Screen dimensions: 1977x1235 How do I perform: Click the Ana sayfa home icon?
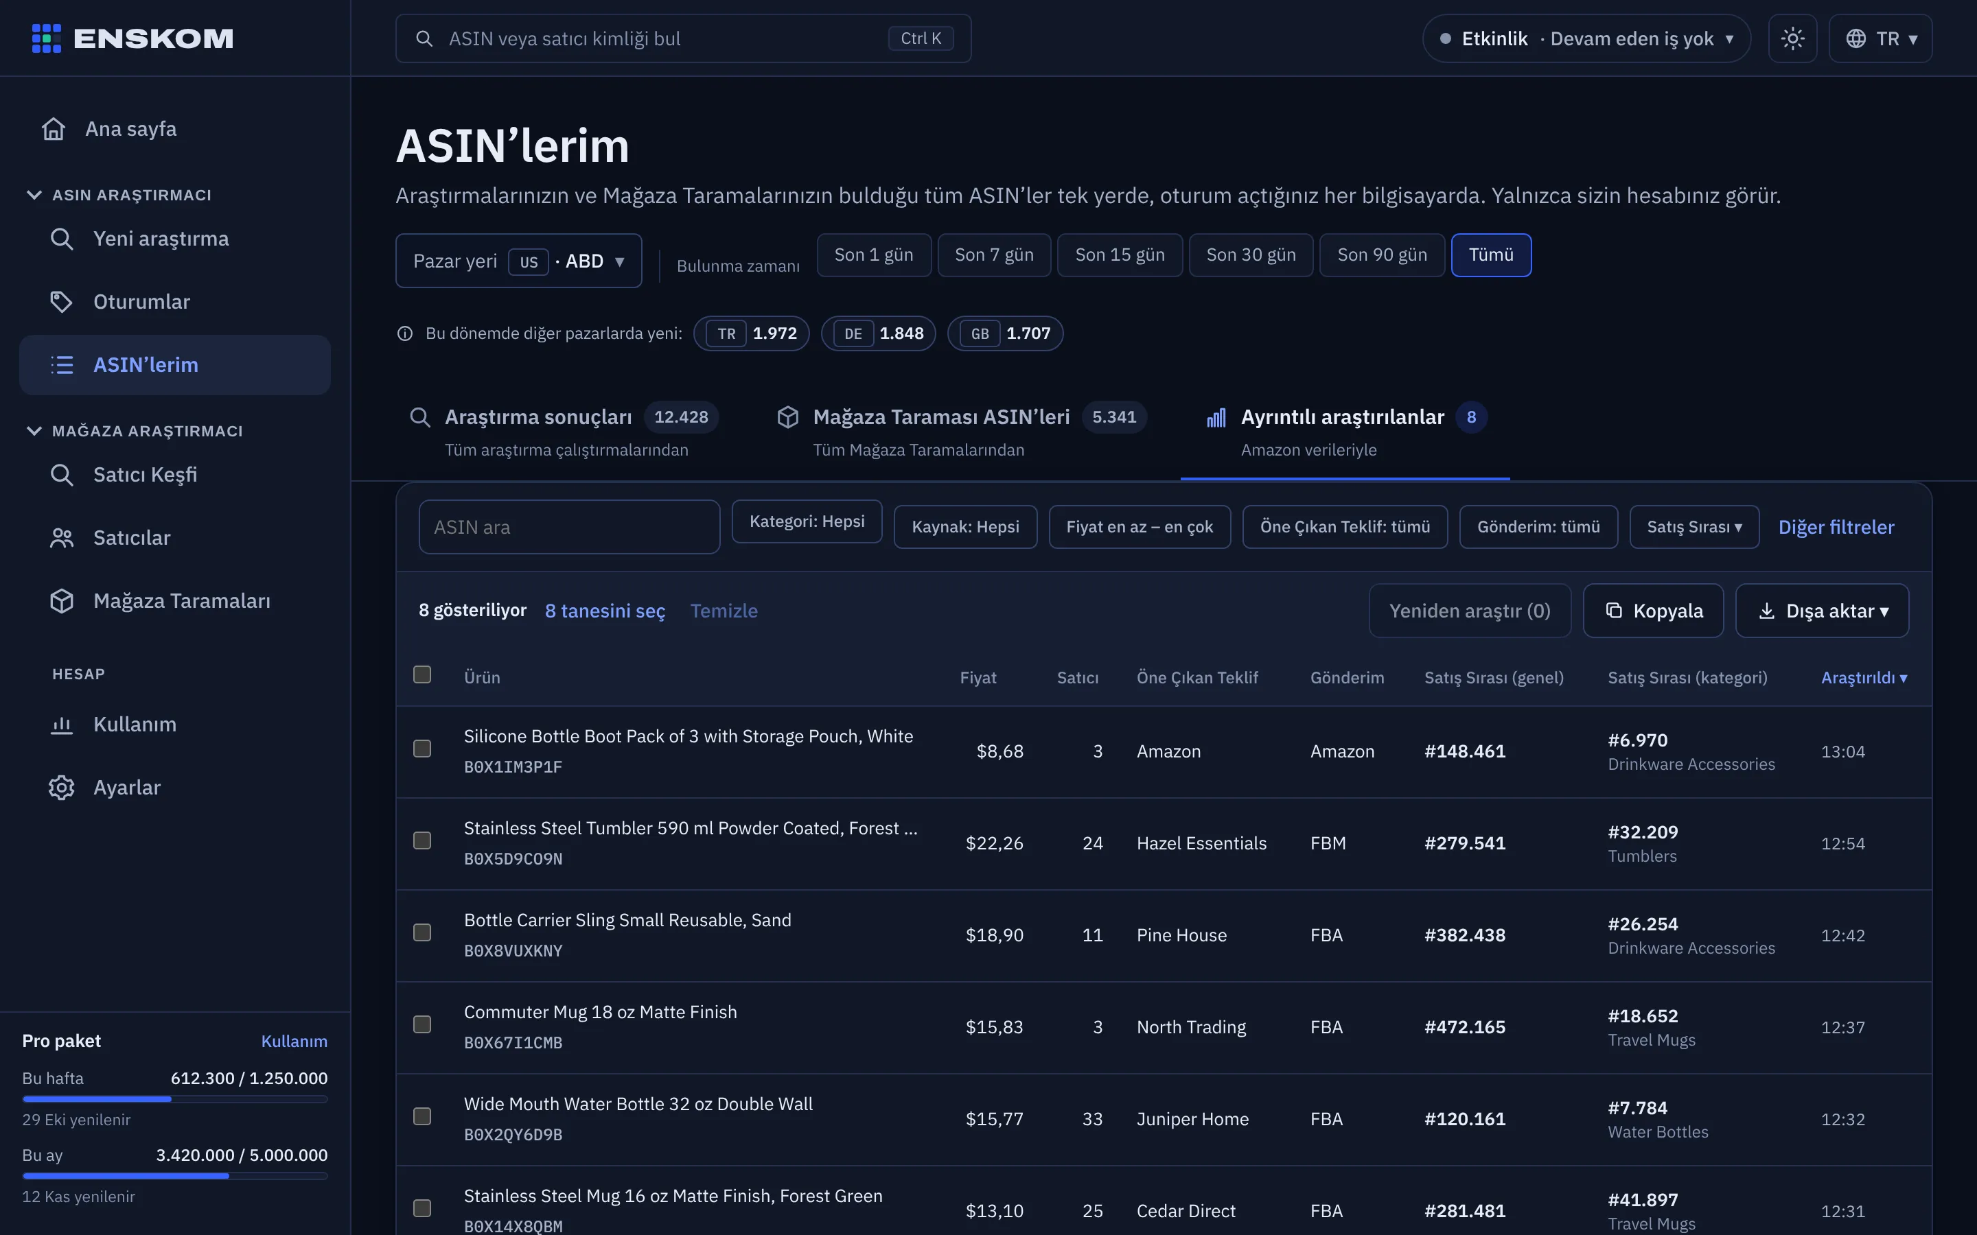tap(54, 129)
